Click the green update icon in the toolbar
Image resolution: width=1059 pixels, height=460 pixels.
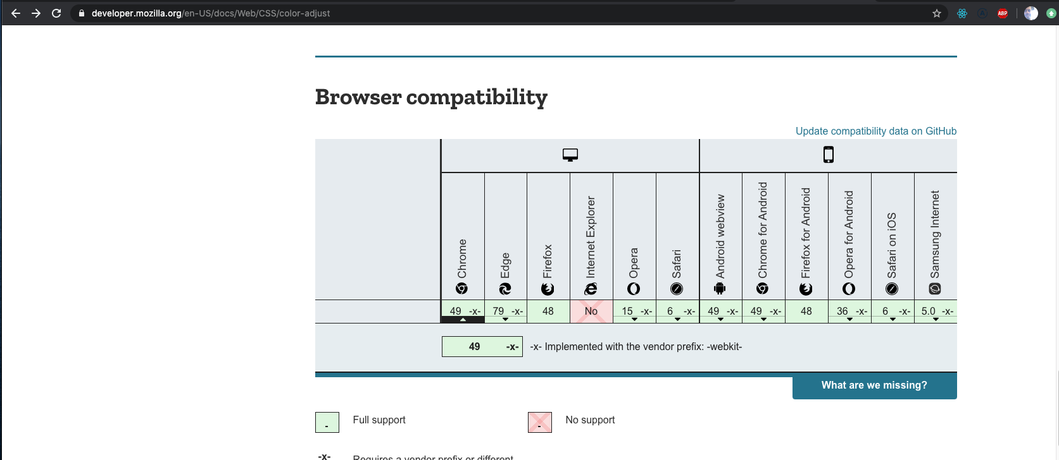click(1051, 13)
